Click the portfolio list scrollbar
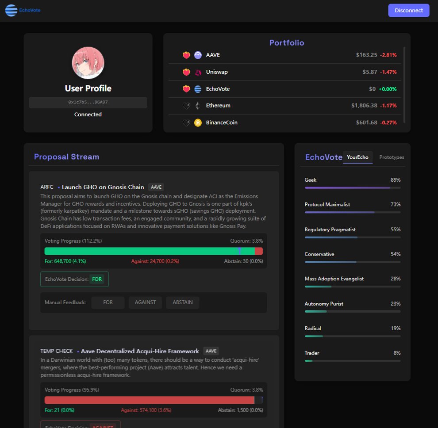This screenshot has height=428, width=438. point(404,85)
